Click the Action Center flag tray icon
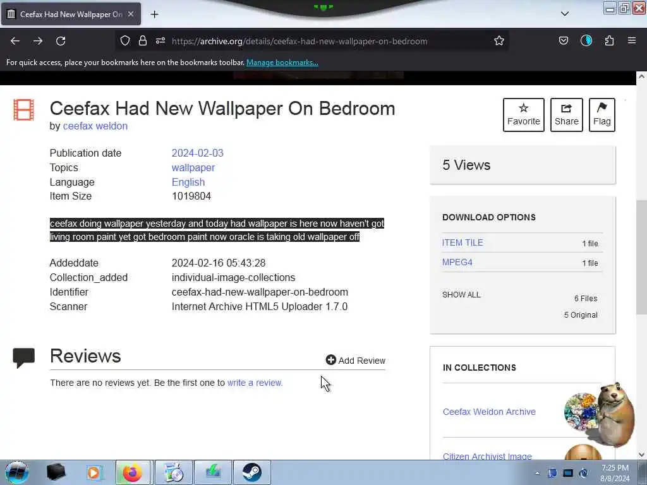647x485 pixels. (x=552, y=473)
